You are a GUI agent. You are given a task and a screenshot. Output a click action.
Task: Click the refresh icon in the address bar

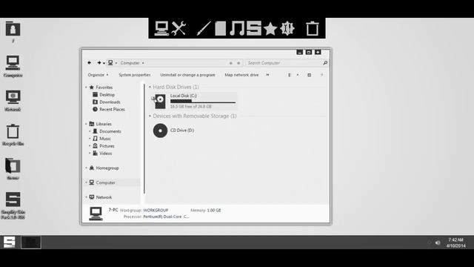238,63
